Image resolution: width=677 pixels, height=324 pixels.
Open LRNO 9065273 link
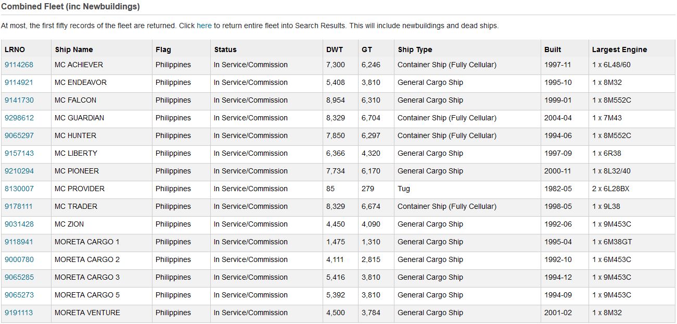tap(19, 295)
